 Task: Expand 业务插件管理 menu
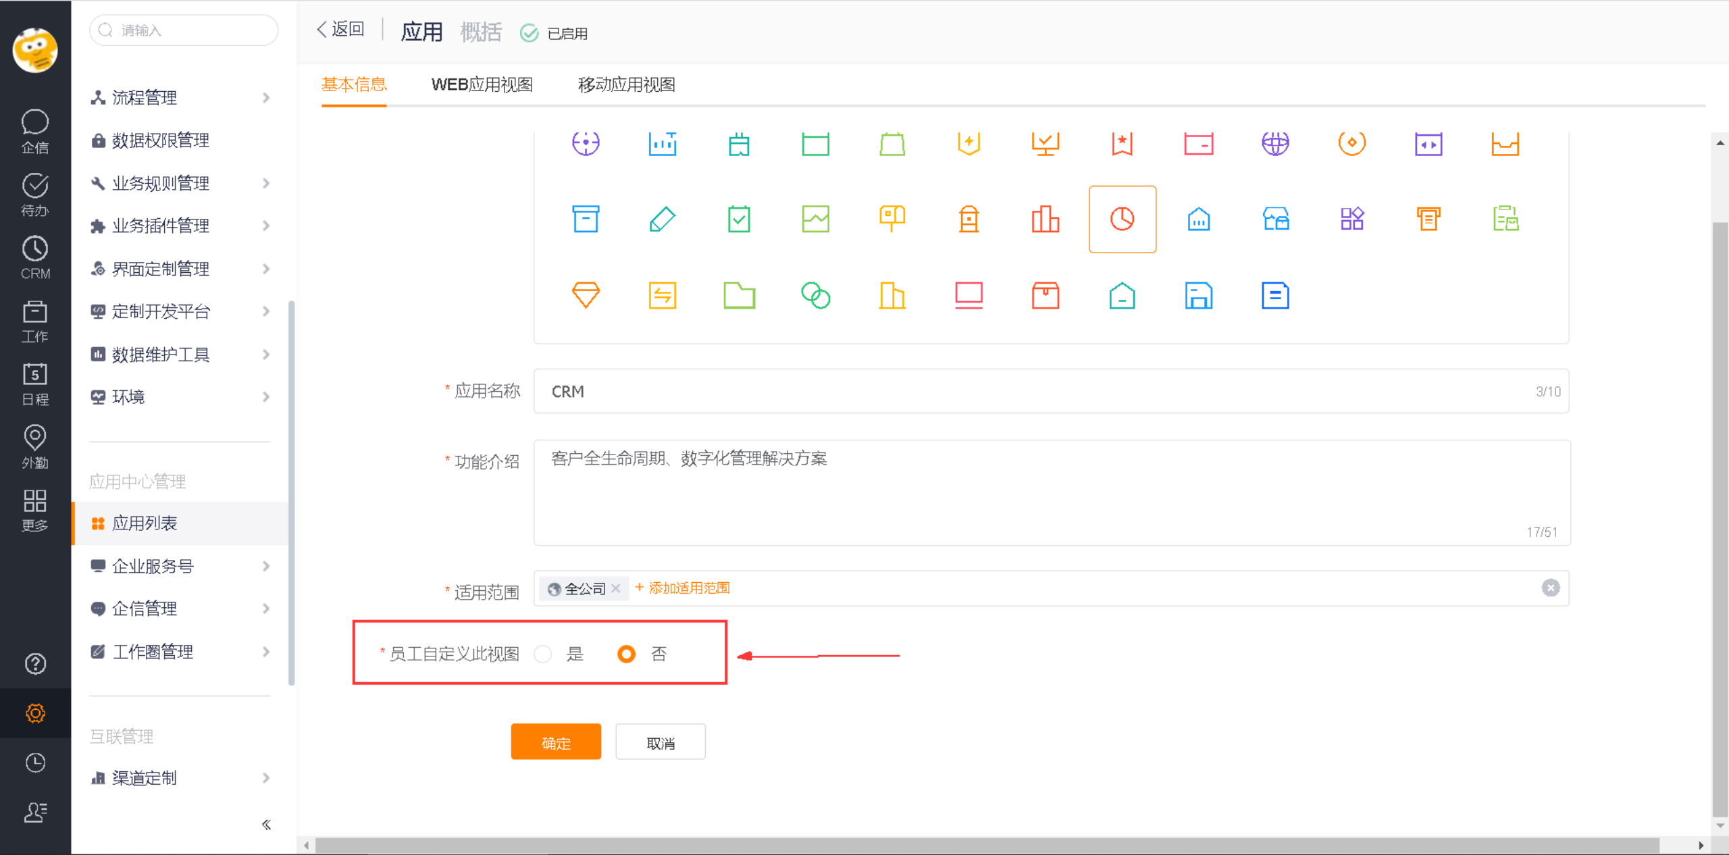[180, 226]
